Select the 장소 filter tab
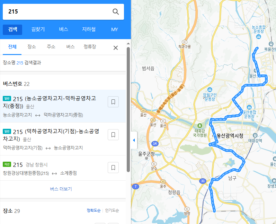276x224 pixels. tap(32, 47)
